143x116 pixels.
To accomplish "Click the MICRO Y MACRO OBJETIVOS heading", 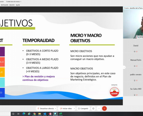I will (x=86, y=38).
